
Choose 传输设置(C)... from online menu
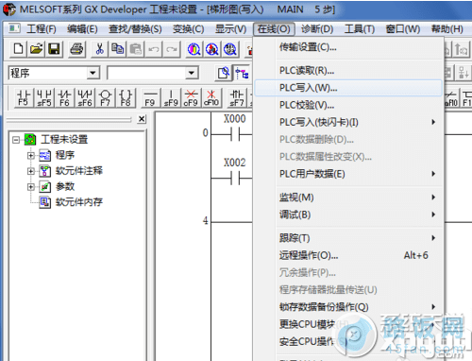pyautogui.click(x=348, y=47)
